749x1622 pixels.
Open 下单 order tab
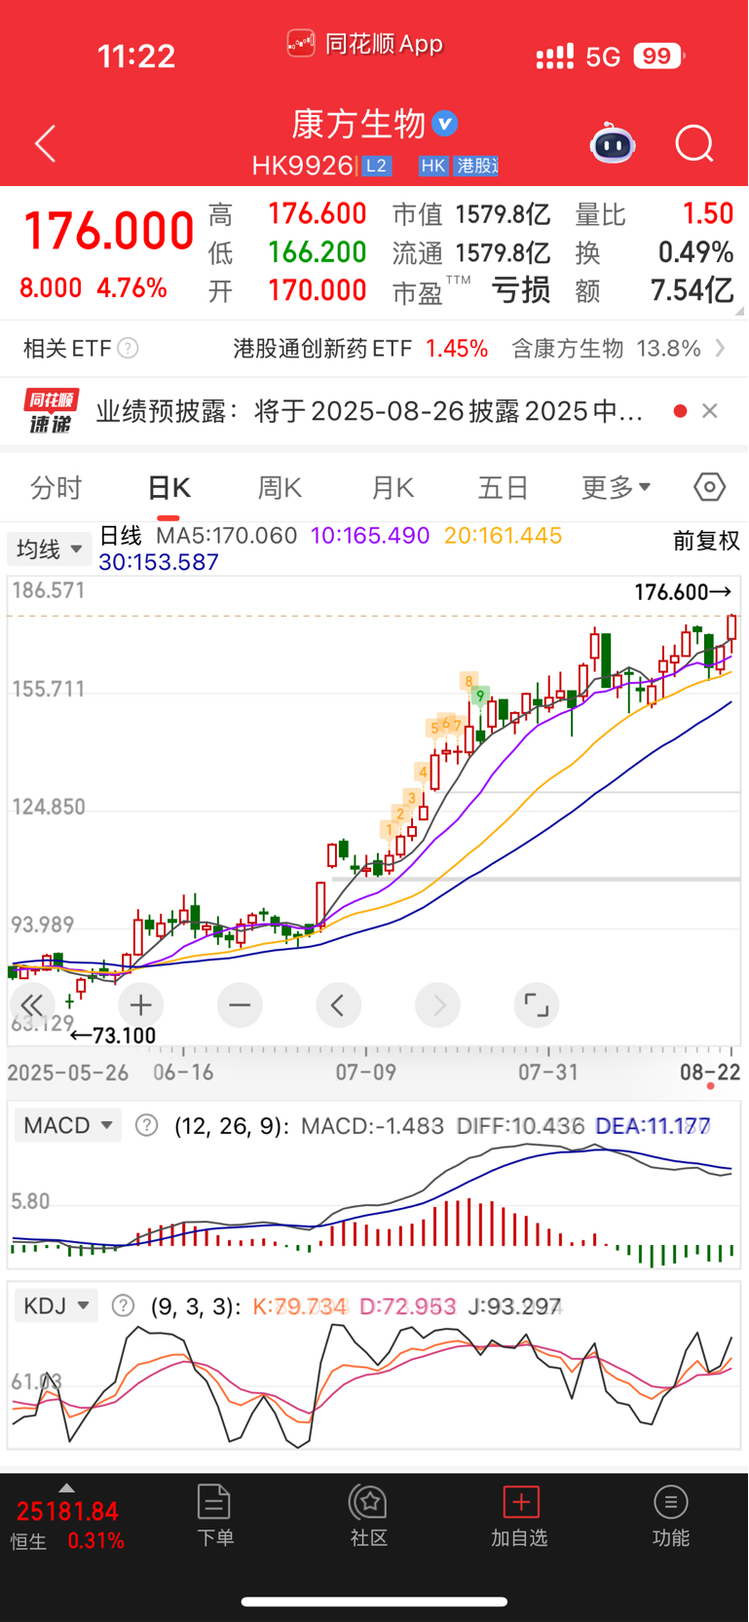pyautogui.click(x=214, y=1516)
